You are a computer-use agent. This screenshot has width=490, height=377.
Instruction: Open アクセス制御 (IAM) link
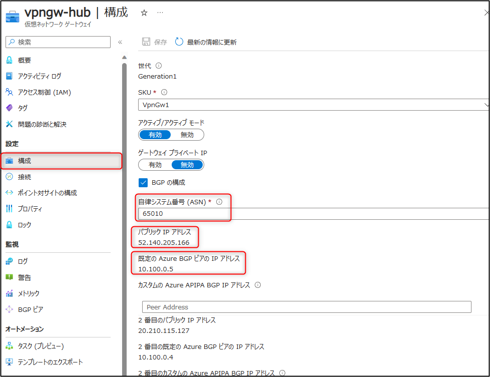pyautogui.click(x=45, y=92)
